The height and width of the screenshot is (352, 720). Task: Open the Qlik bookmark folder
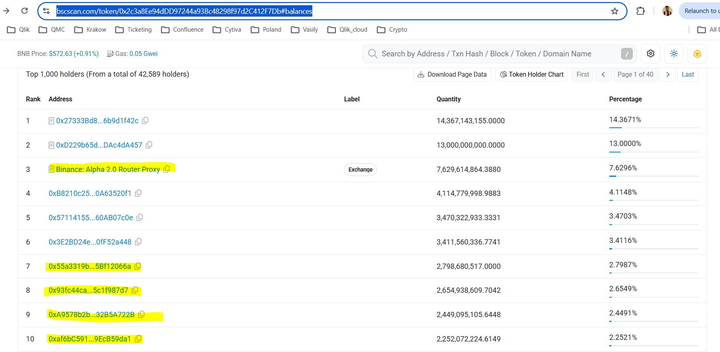(x=19, y=30)
